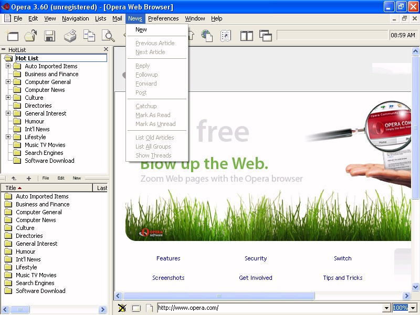Click the Hot List root folder icon
The width and height of the screenshot is (420, 315).
click(8, 58)
